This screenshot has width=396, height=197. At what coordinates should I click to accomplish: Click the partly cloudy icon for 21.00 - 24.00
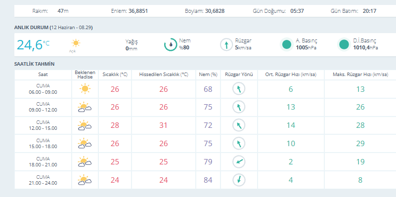click(85, 180)
